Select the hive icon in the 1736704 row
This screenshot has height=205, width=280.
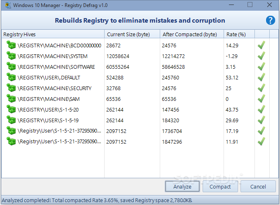click(11, 130)
